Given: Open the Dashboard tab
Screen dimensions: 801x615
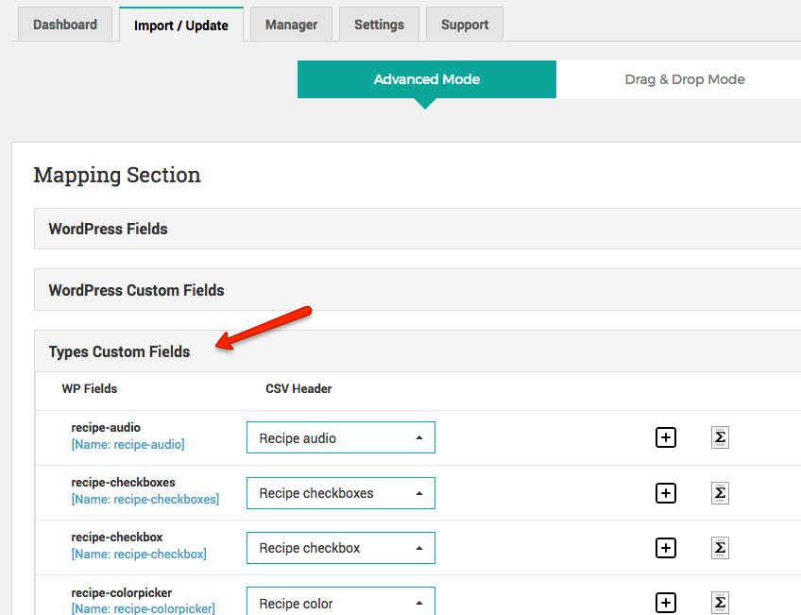Looking at the screenshot, I should pos(65,24).
